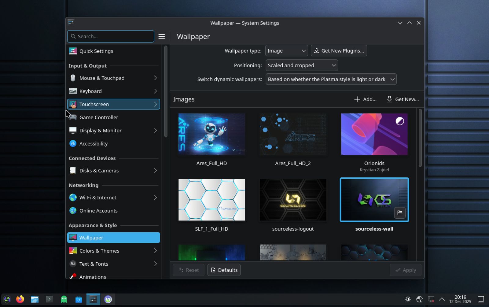Open the brightness icon in system tray

(x=408, y=299)
